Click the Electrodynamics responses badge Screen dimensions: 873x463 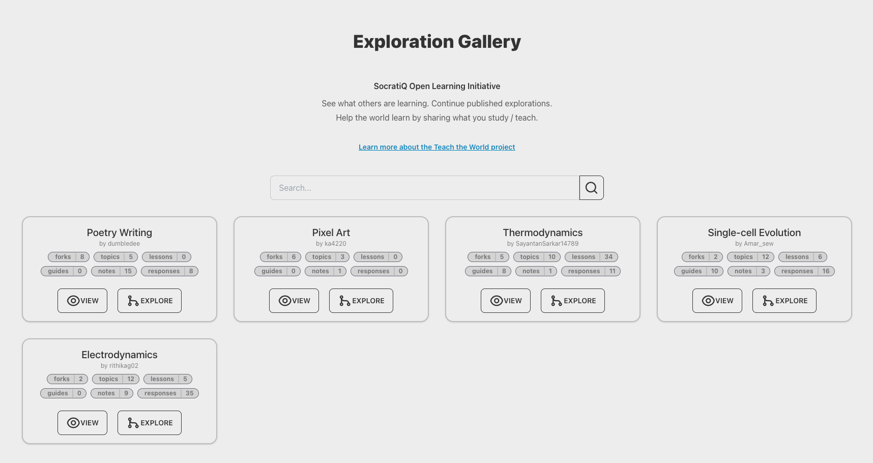(x=168, y=393)
